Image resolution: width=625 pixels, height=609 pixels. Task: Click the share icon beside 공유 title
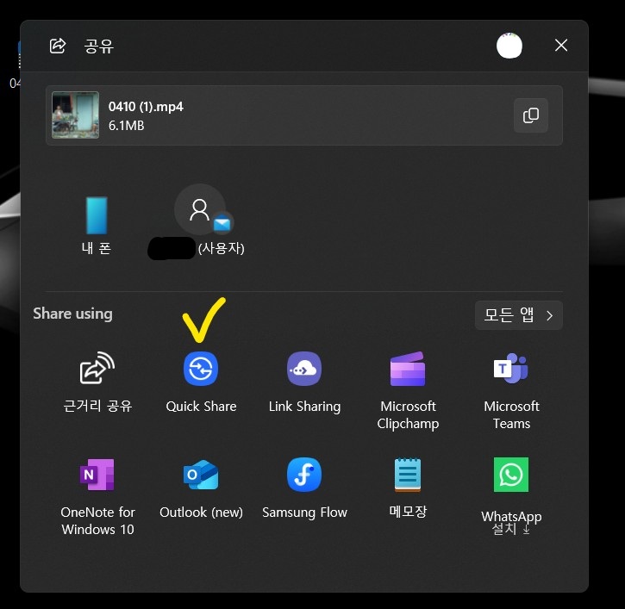coord(58,46)
